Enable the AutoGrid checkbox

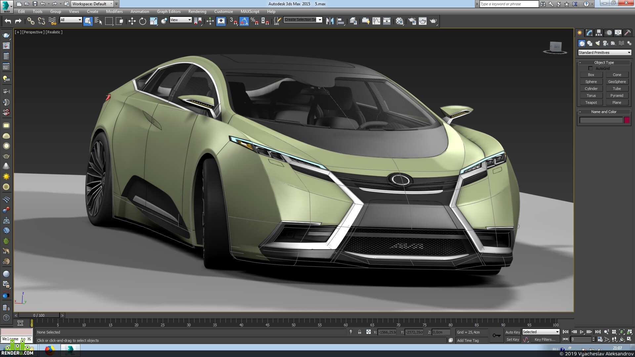[x=590, y=68]
